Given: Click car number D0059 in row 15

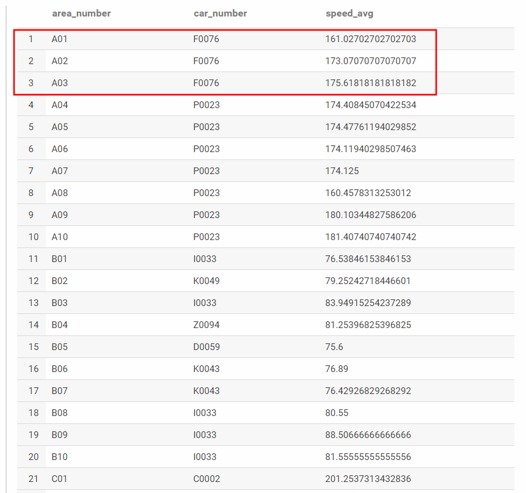Looking at the screenshot, I should [x=206, y=347].
